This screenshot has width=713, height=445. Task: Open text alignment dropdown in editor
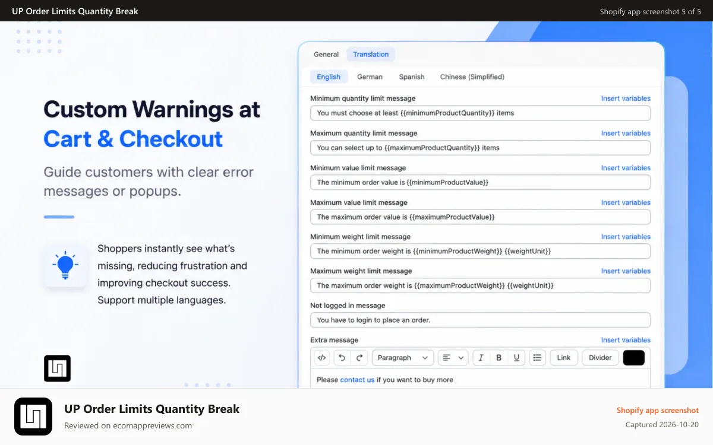453,358
